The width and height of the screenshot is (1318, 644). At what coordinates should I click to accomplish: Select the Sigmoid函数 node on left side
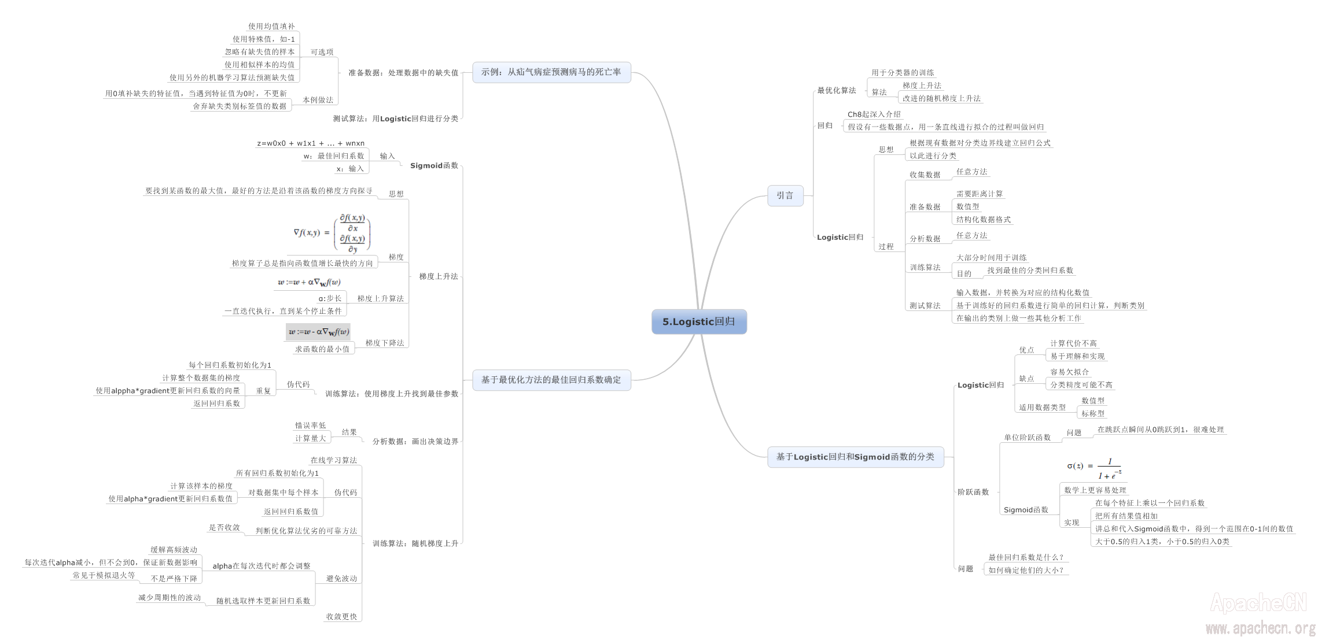tap(434, 166)
